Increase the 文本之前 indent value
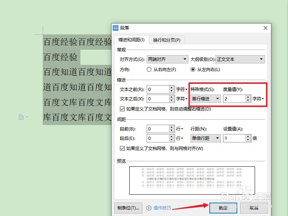 (x=172, y=88)
